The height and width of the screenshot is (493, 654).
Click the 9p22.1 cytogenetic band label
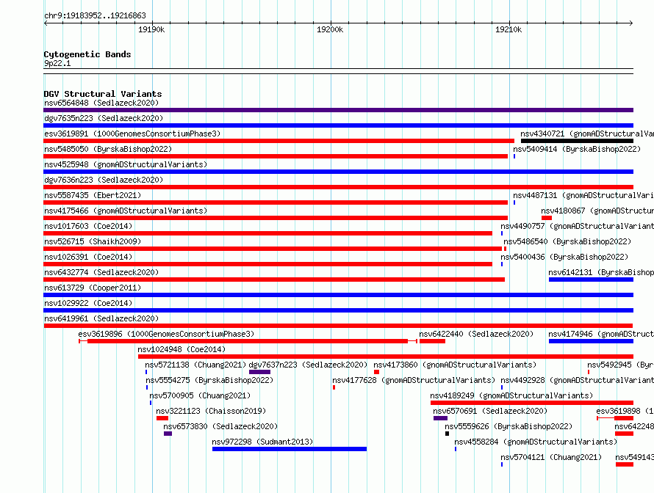[57, 63]
